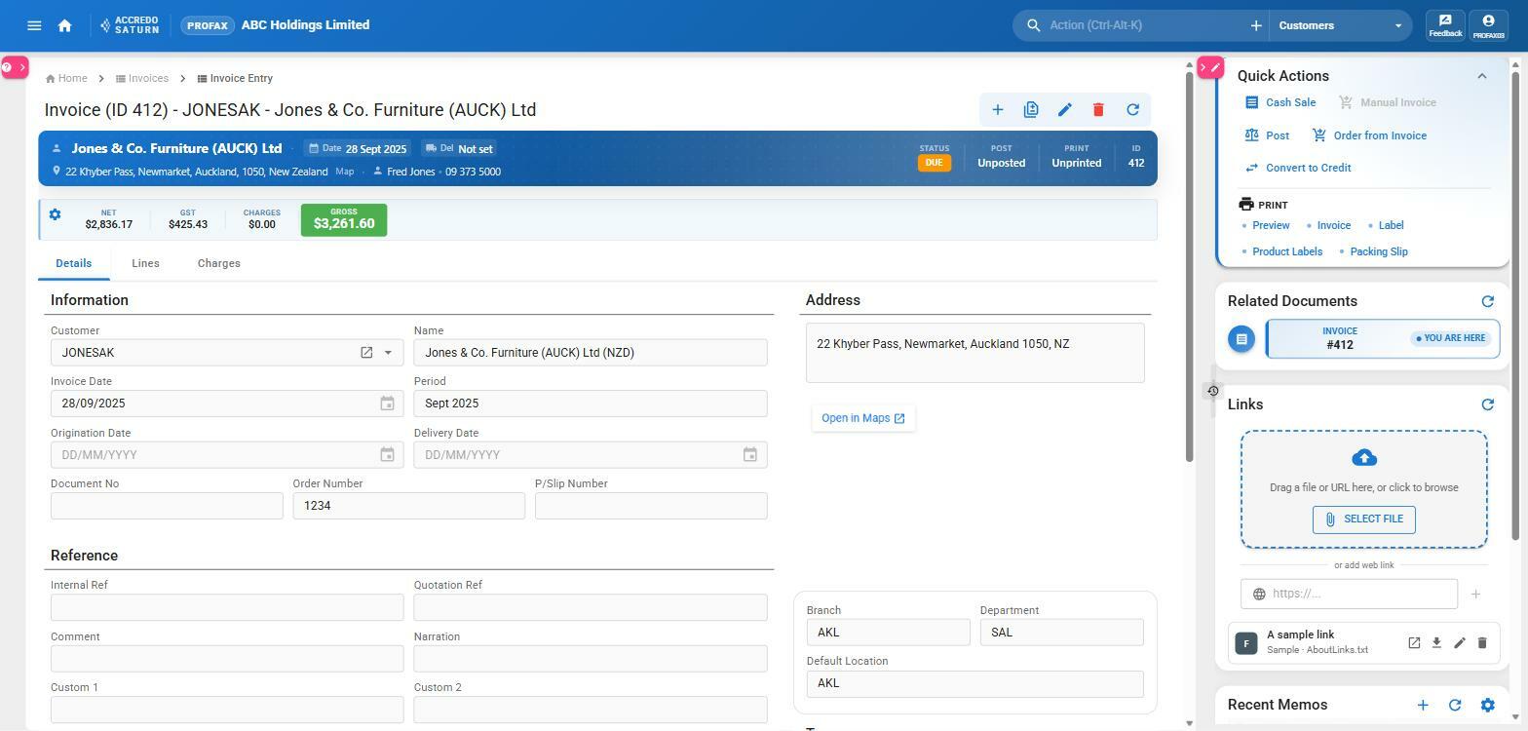Switch to the Details tab
1528x731 pixels.
pyautogui.click(x=73, y=264)
